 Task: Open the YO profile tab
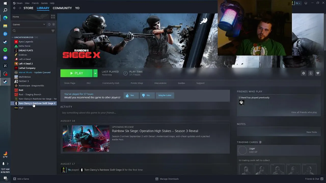pos(77,8)
